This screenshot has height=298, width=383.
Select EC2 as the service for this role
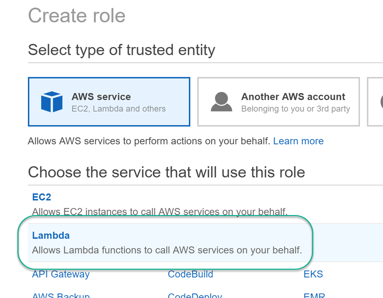[41, 197]
